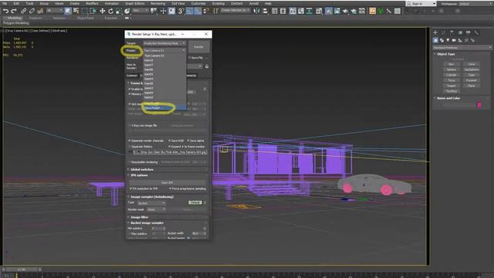Open the Render mask dropdown
This screenshot has width=494, height=278.
156,209
